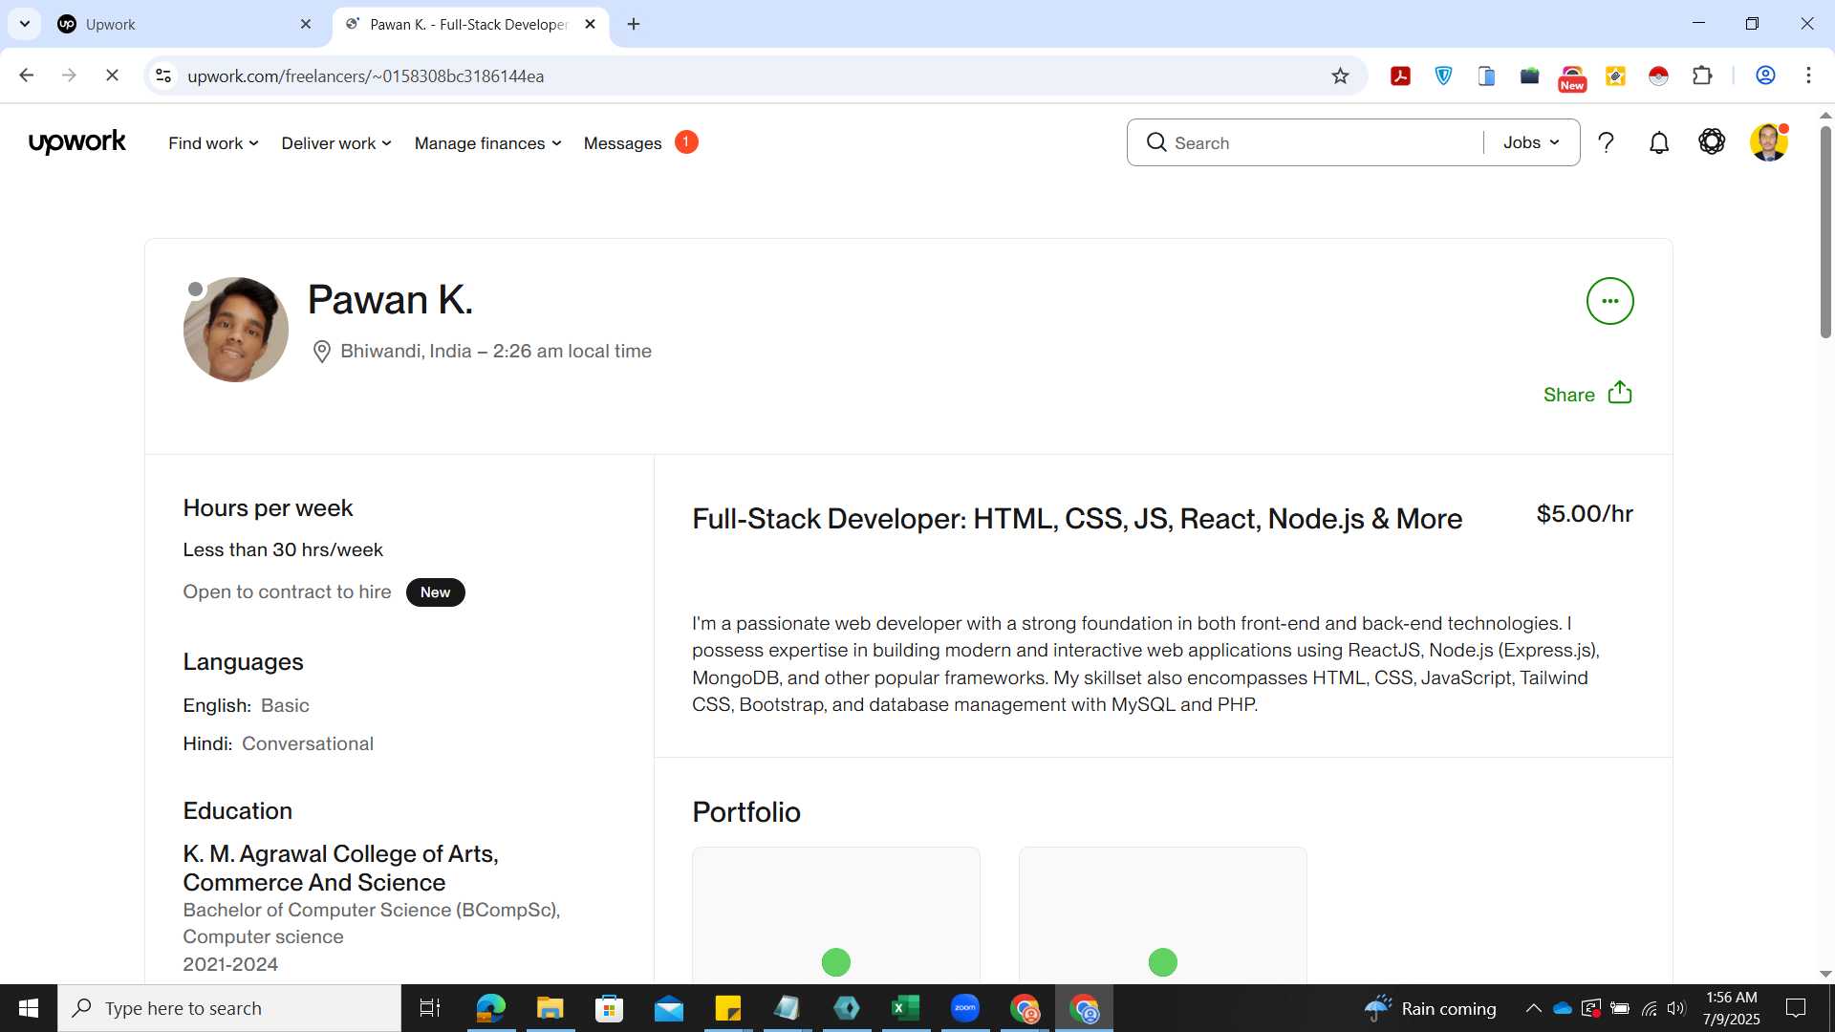Click the Share link

tap(1568, 395)
